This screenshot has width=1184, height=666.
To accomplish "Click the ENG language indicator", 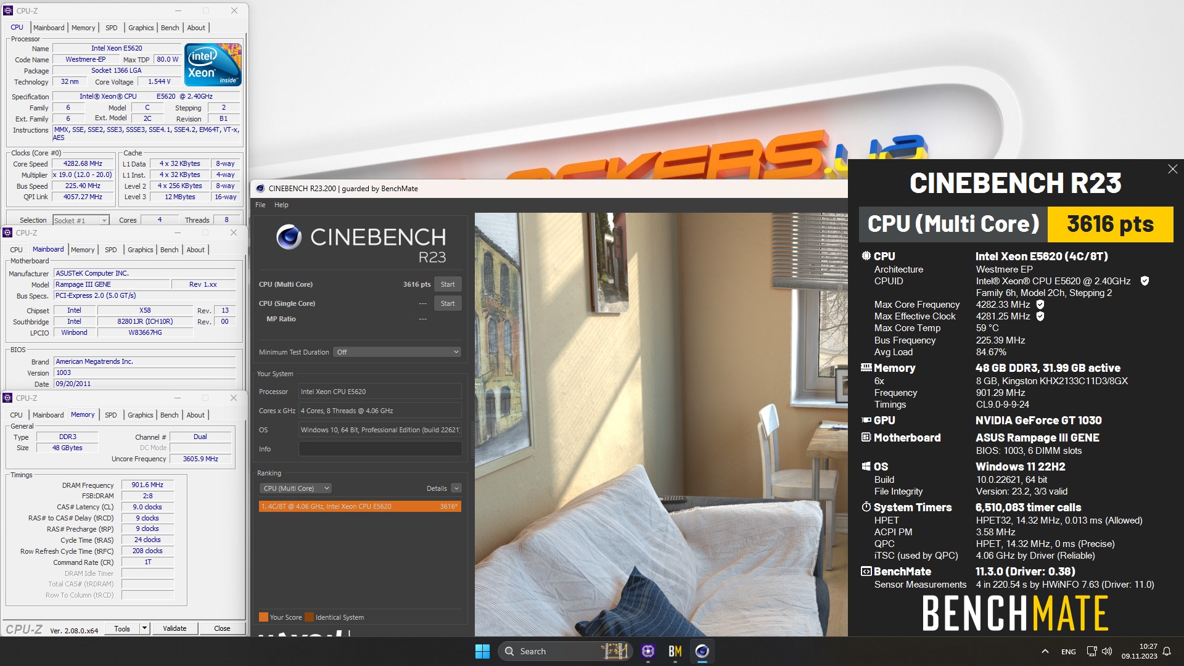I will [1068, 651].
